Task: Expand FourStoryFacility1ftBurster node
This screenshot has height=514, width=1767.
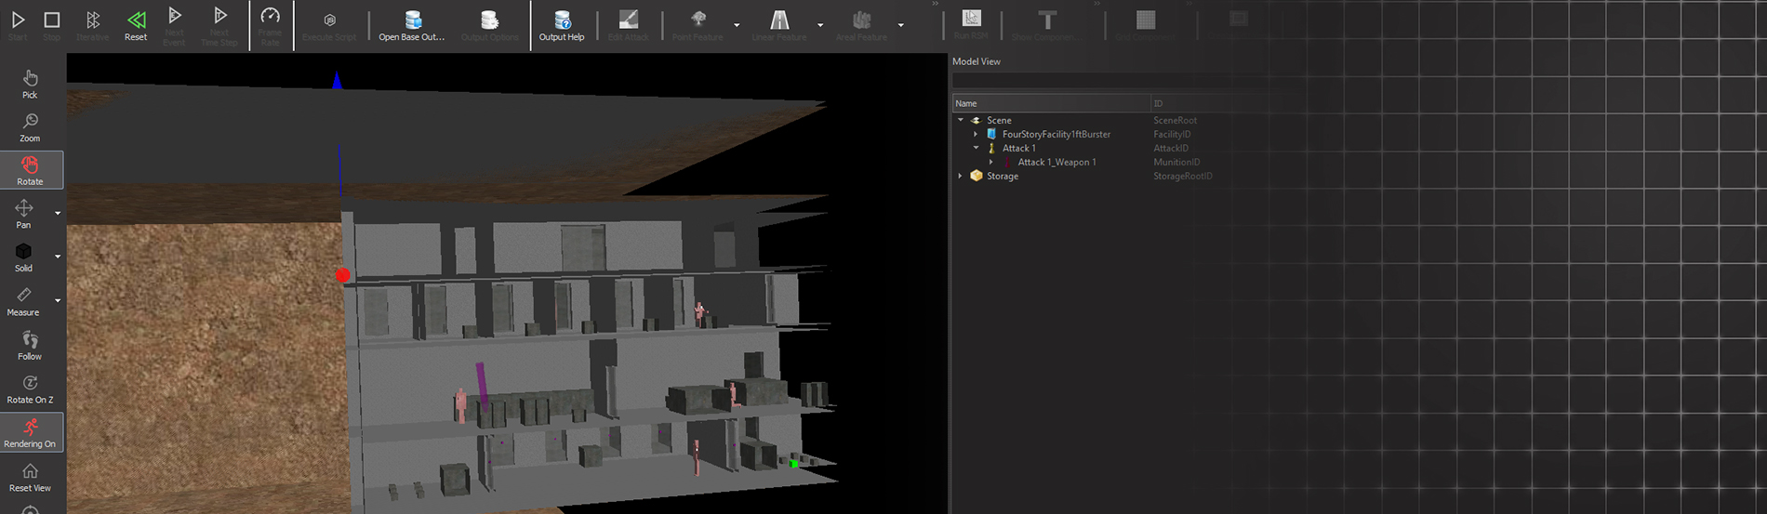Action: coord(976,134)
